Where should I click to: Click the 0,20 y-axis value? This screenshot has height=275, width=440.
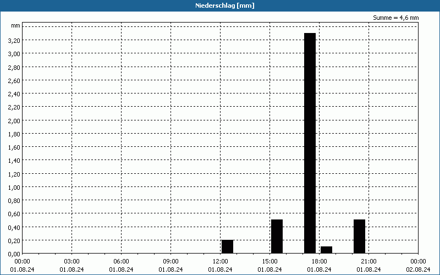click(x=14, y=241)
